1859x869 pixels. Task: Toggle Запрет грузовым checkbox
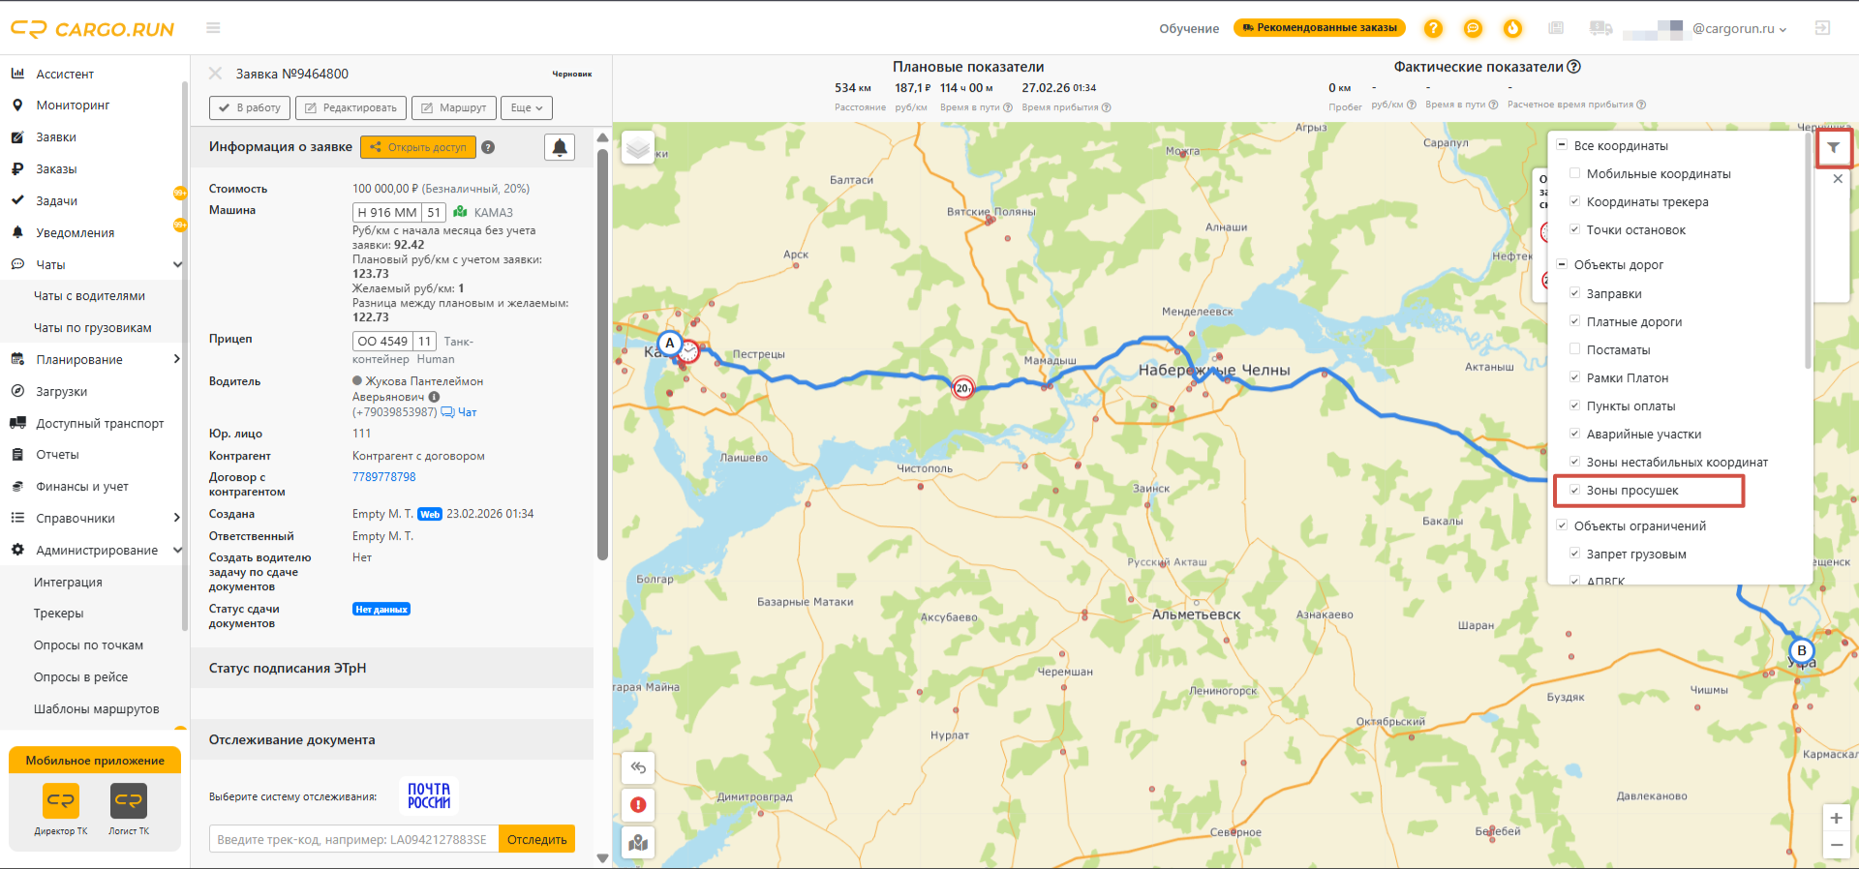click(x=1574, y=554)
